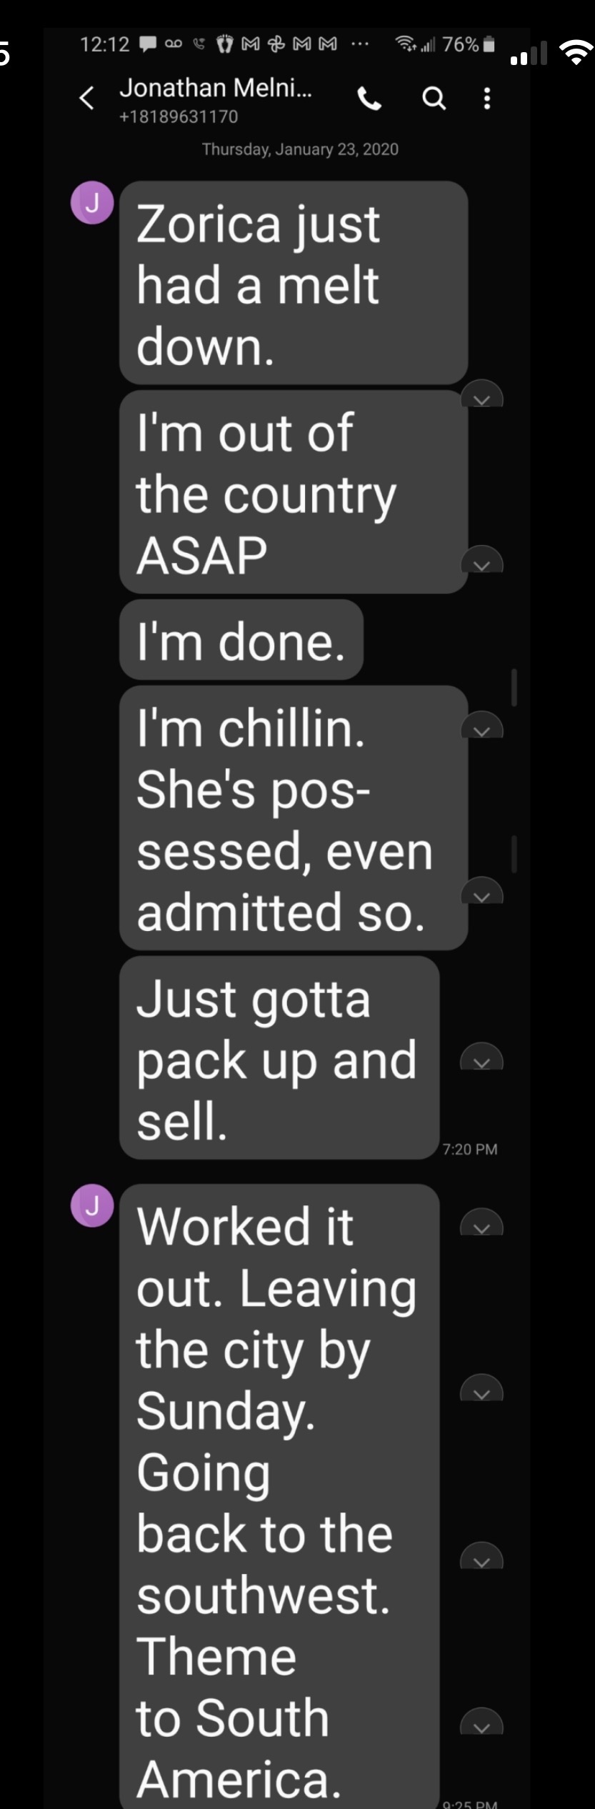Screen dimensions: 595x1809
Task: Select the I'm done. message bubble
Action: point(241,640)
